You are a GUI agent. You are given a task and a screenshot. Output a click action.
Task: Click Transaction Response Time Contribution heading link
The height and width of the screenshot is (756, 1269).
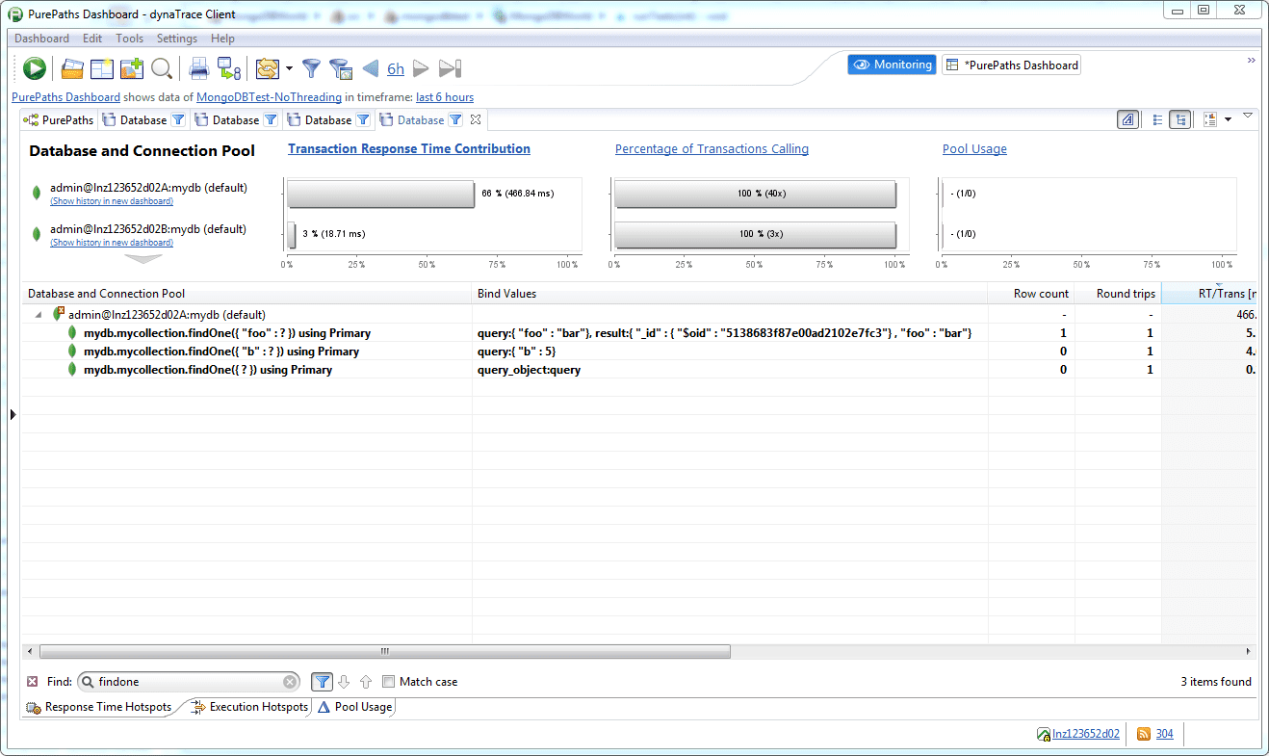click(x=409, y=148)
